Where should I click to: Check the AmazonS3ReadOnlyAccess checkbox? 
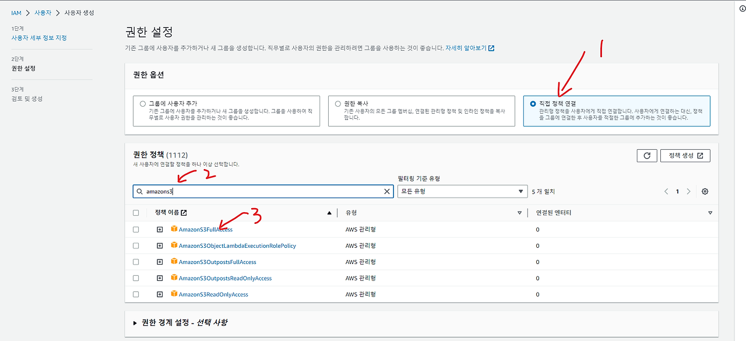click(136, 295)
